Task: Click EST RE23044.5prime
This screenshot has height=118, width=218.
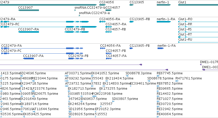Action: (x=45, y=78)
